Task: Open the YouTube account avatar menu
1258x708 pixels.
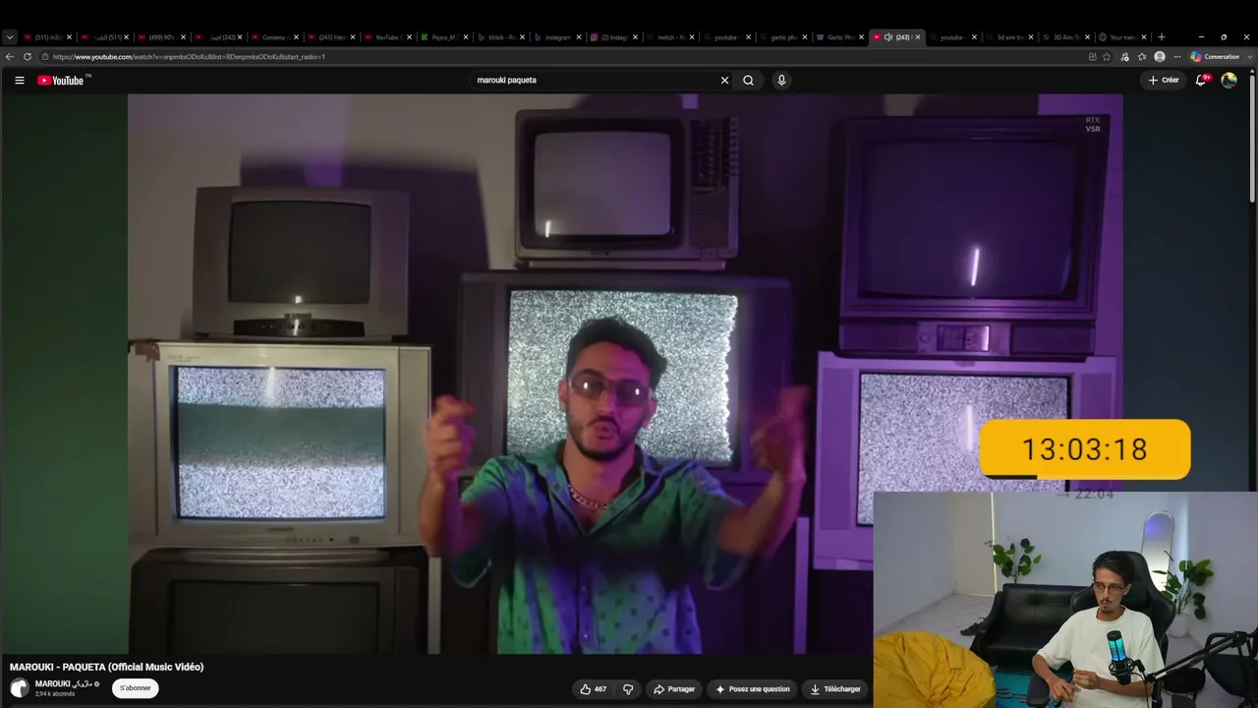Action: click(x=1229, y=81)
